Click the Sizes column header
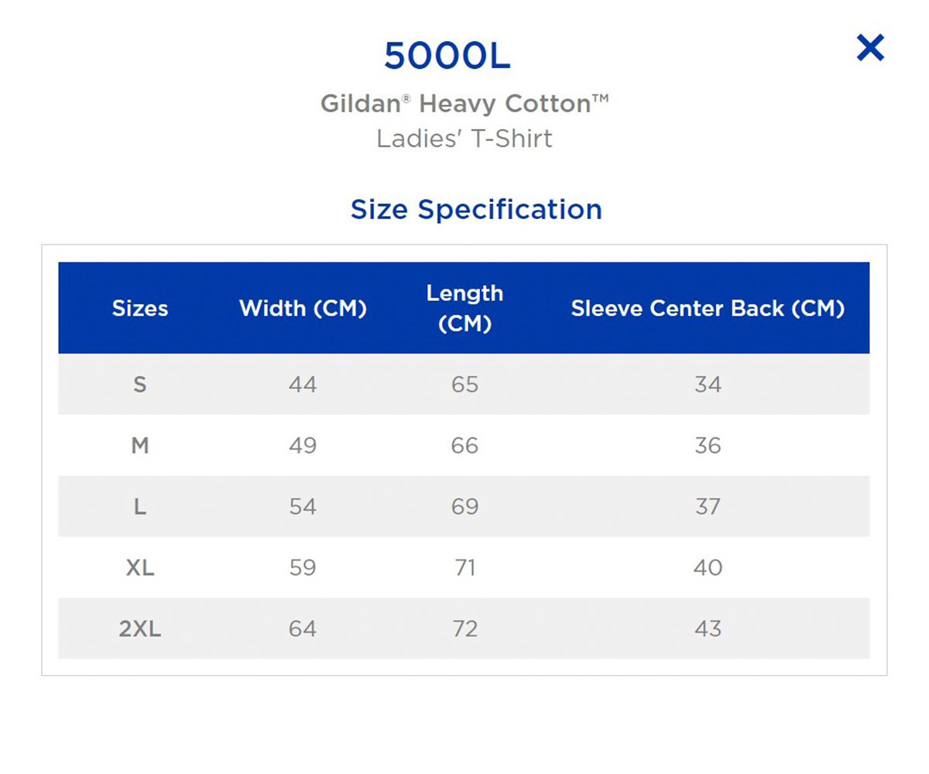 [x=140, y=308]
